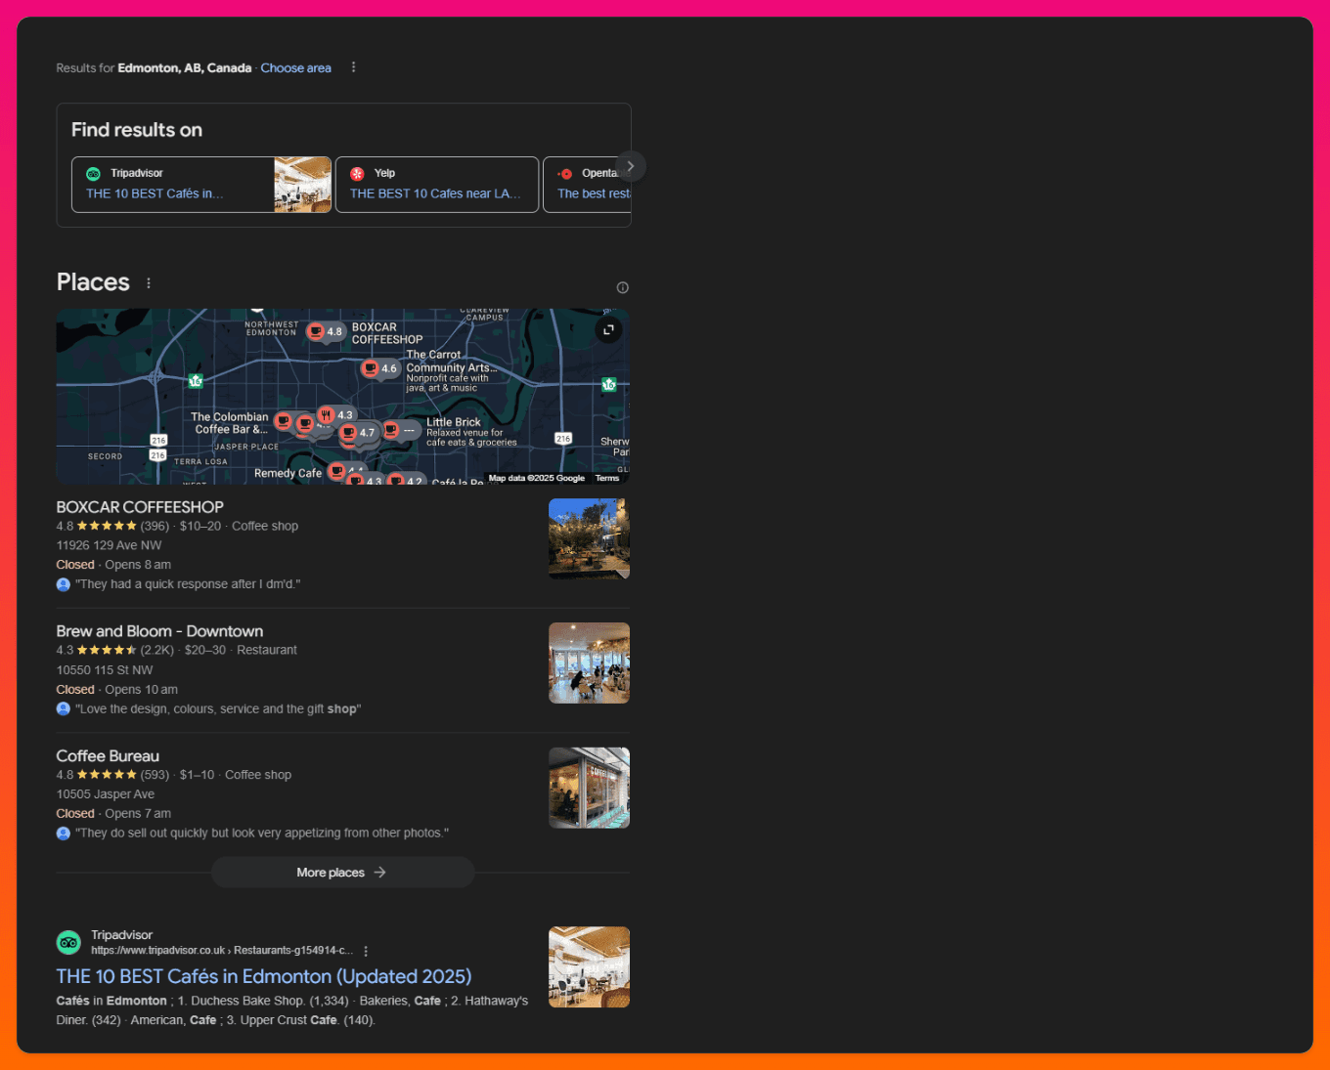
Task: Click The Colombian Coffee Bar map label
Action: pyautogui.click(x=230, y=423)
